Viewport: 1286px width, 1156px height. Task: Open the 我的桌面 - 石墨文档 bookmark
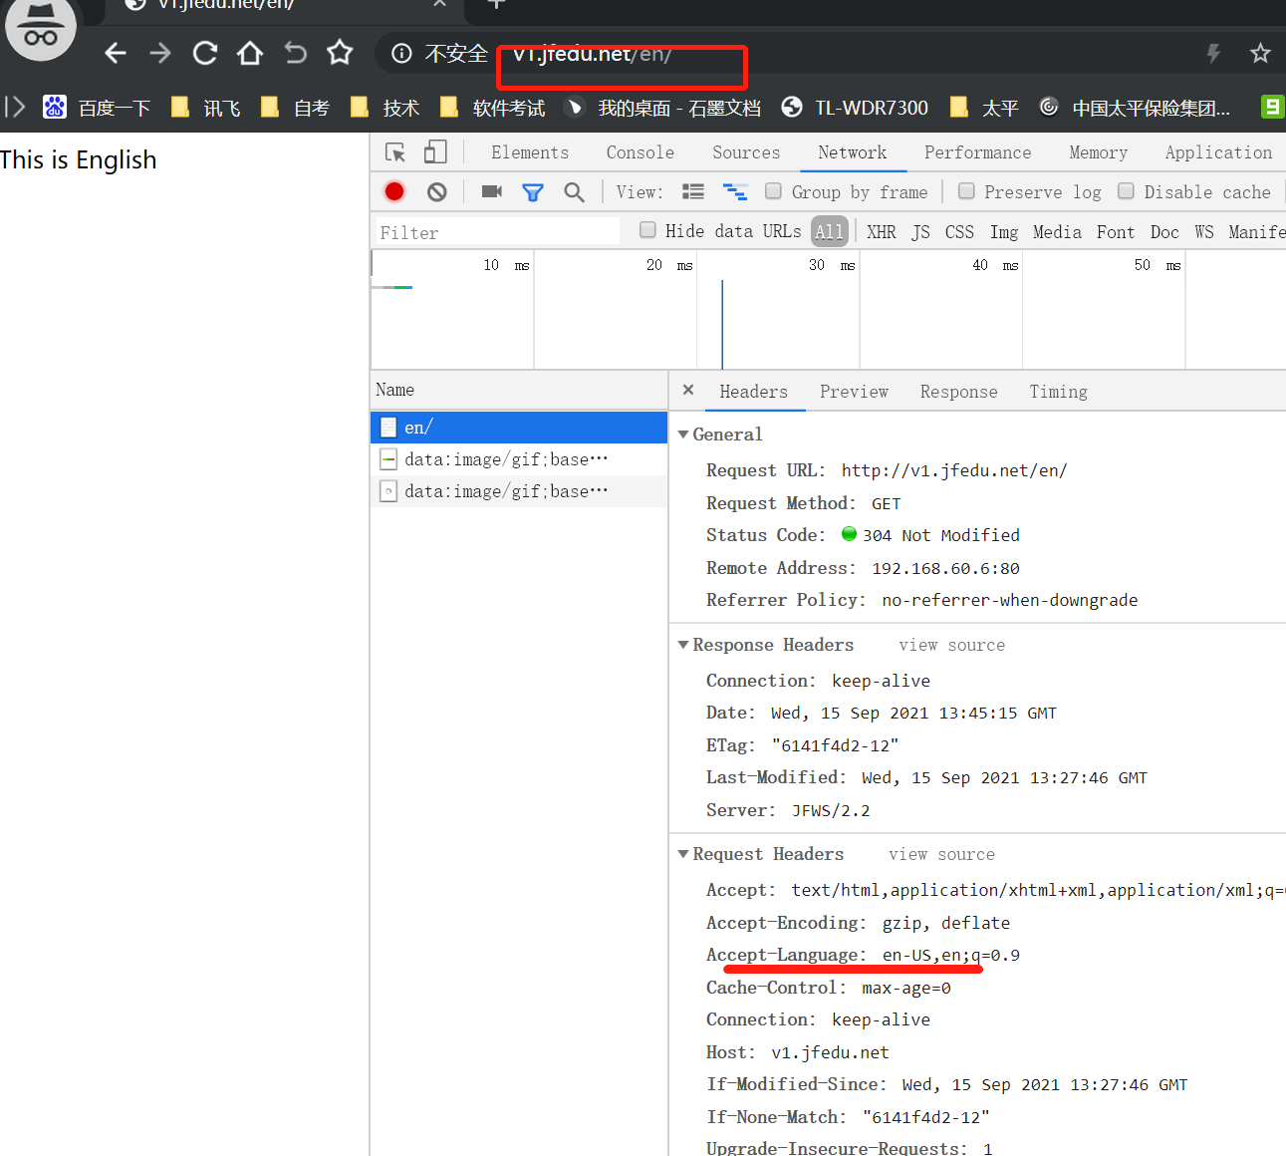pos(662,108)
